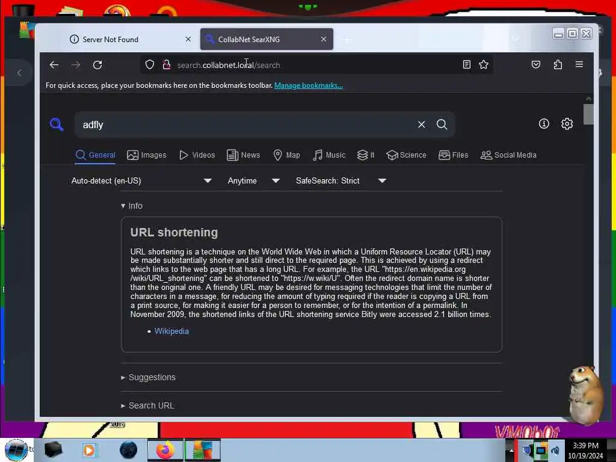Open SearXNG preferences gear icon
This screenshot has width=616, height=462.
(567, 124)
